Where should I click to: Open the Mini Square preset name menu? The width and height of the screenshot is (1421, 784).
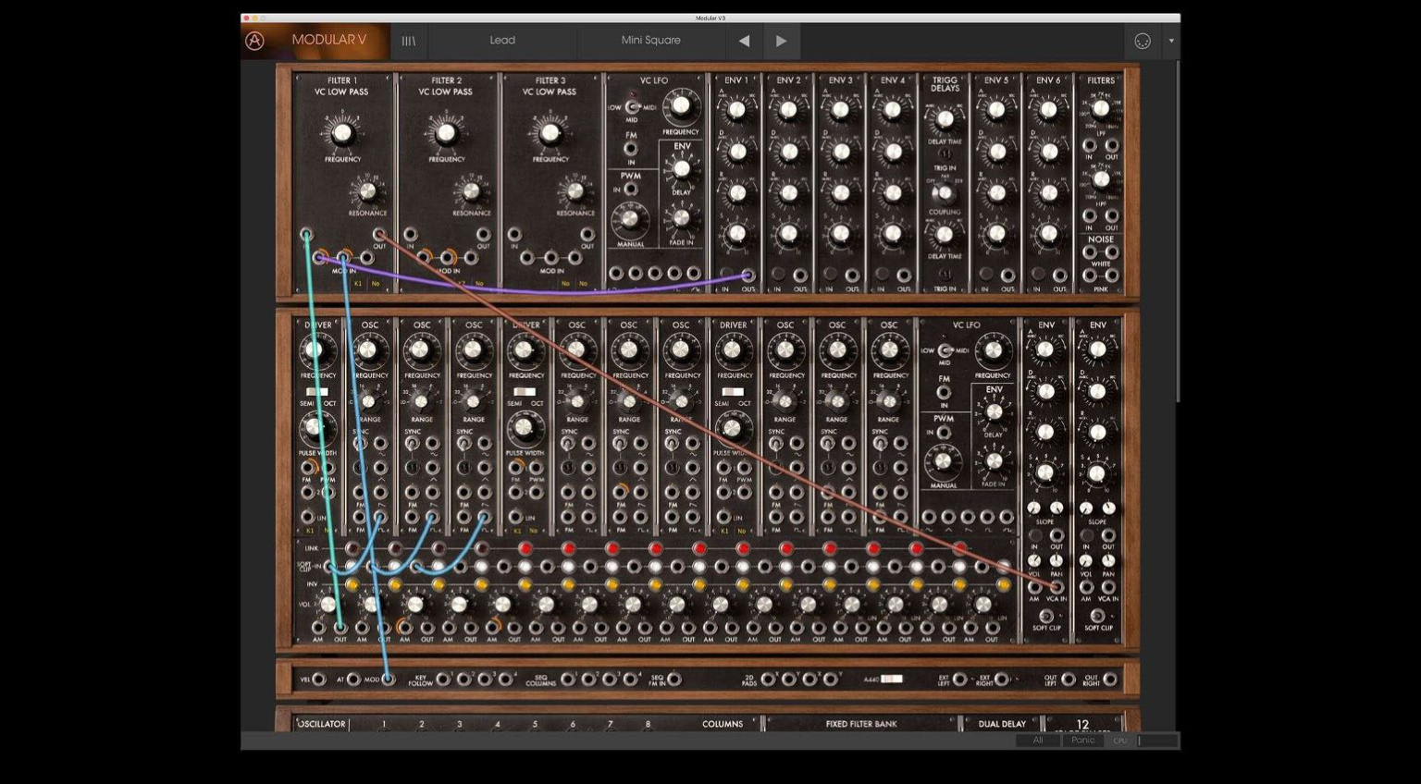pos(652,41)
